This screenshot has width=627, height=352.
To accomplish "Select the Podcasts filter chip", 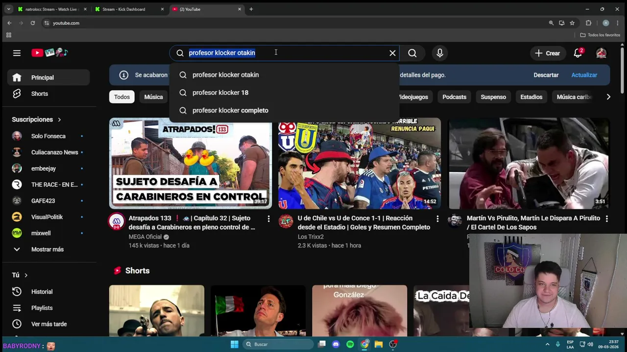I will [x=454, y=97].
